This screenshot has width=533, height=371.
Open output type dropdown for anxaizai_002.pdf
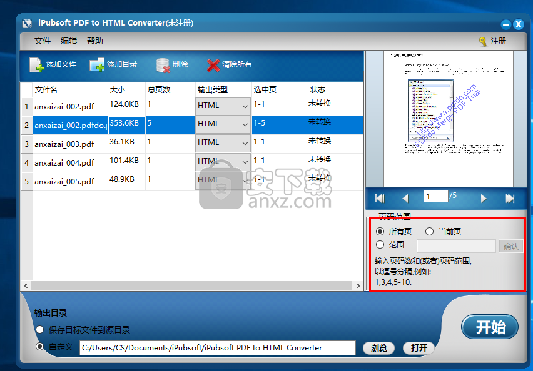tap(223, 106)
